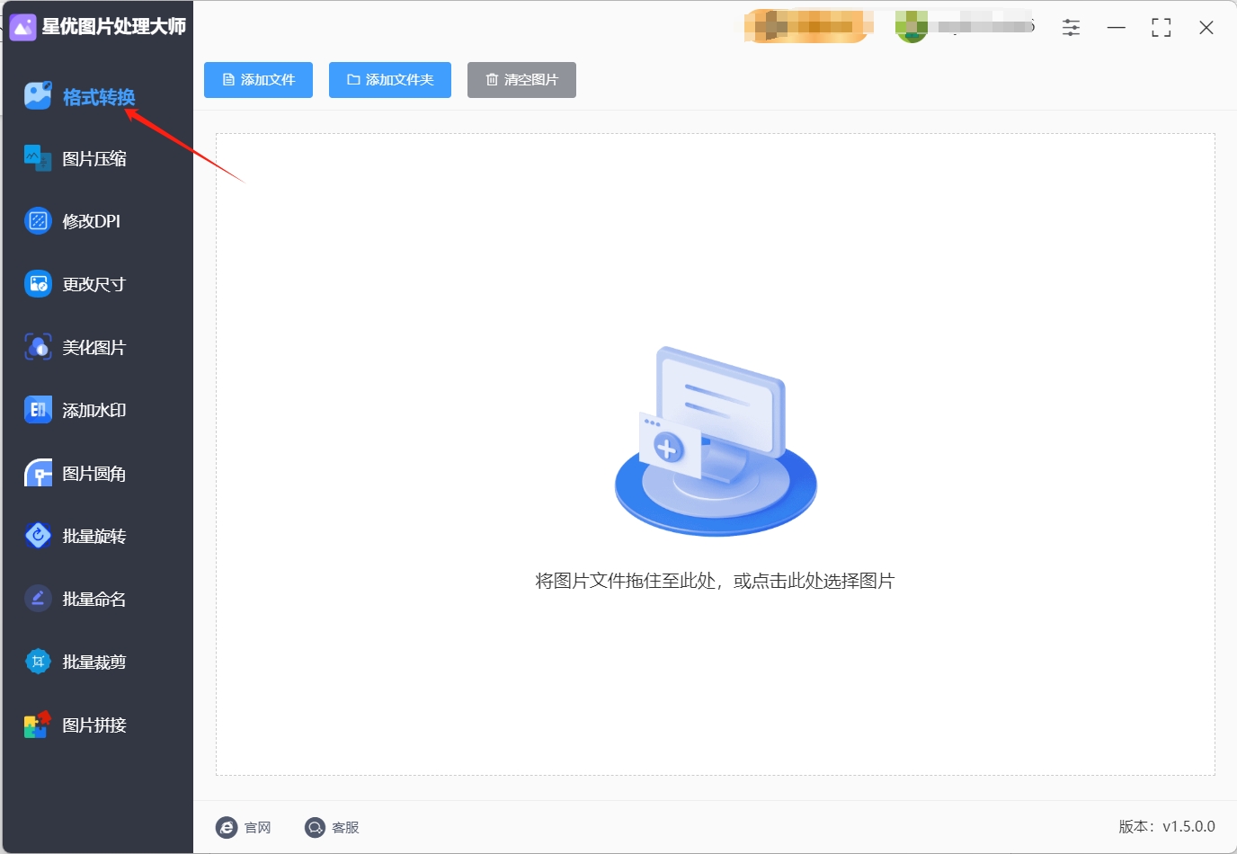Click the 格式转换 sidebar icon
This screenshot has height=854, width=1237.
38,95
